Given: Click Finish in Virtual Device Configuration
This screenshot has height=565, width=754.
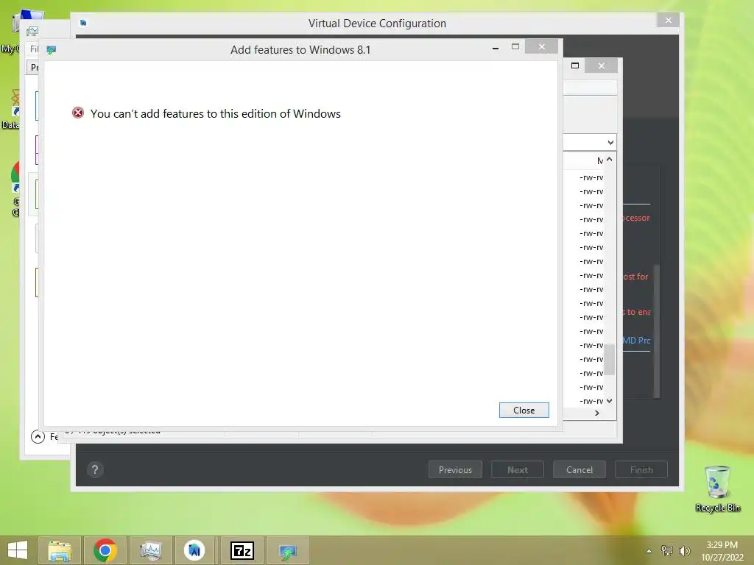Looking at the screenshot, I should point(641,470).
